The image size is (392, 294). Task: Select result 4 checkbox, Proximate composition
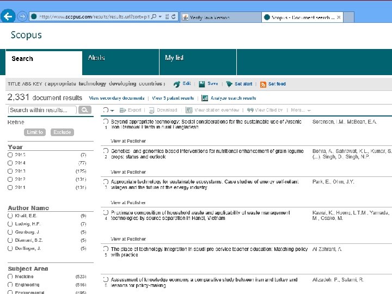click(106, 212)
